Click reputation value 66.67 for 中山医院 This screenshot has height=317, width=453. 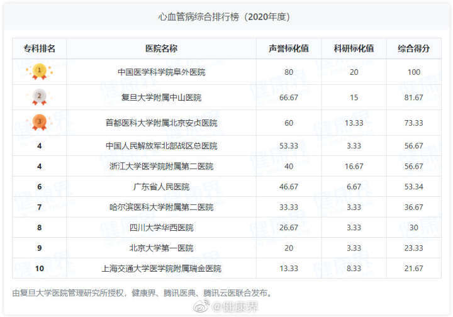tap(289, 97)
